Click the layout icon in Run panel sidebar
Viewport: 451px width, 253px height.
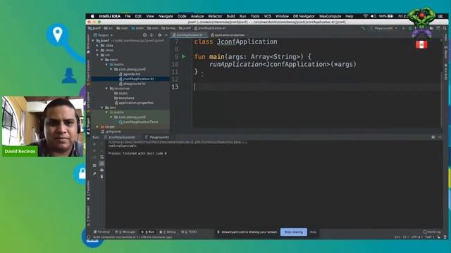click(94, 166)
